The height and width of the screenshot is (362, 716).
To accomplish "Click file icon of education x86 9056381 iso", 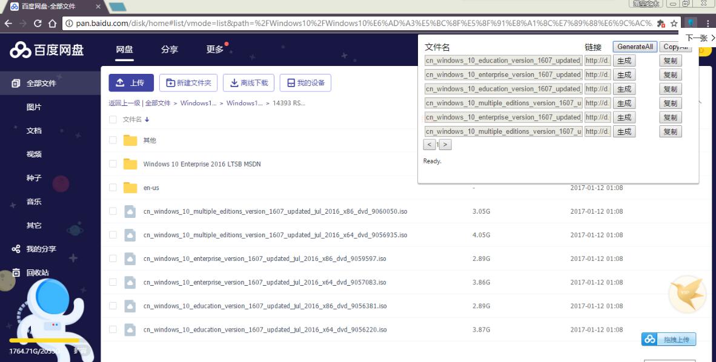I will tap(130, 306).
